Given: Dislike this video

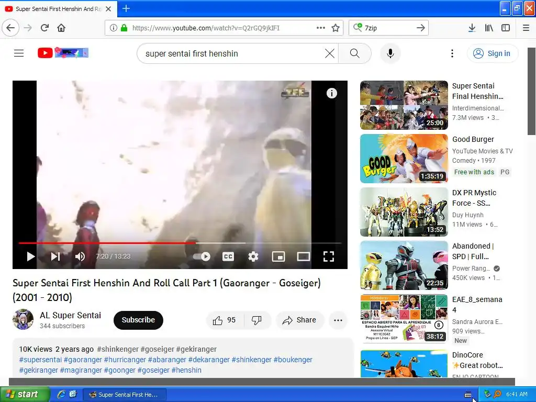Looking at the screenshot, I should tap(256, 320).
